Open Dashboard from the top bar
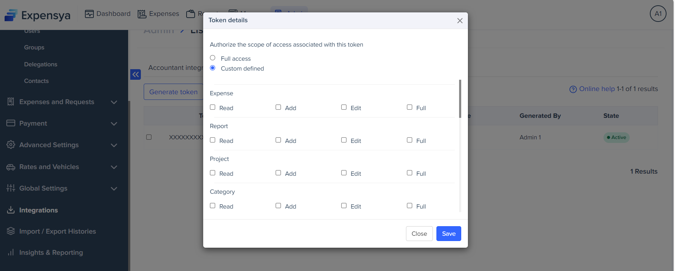The width and height of the screenshot is (675, 271). coord(108,14)
